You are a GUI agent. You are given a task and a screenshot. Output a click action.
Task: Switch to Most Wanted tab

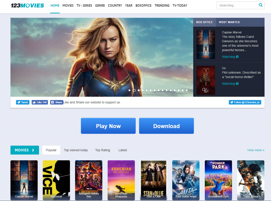229,22
